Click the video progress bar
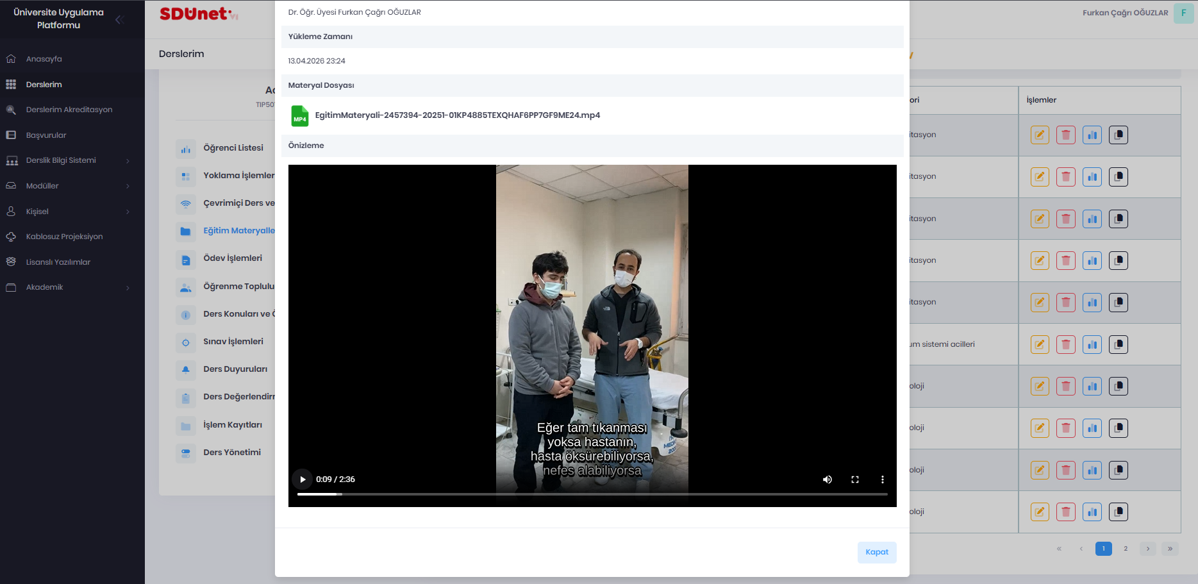Viewport: 1198px width, 584px height. click(x=592, y=494)
